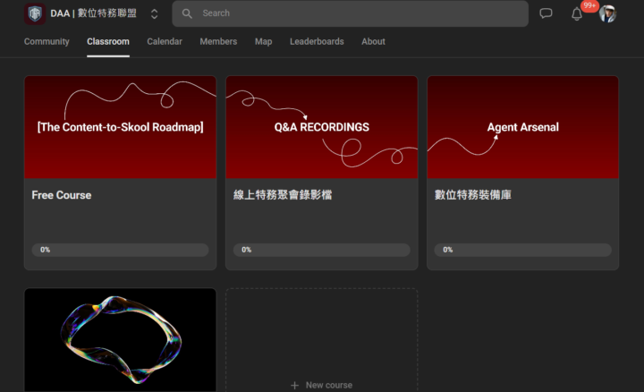Open the Content-to-Skool Roadmap course thumbnail
Viewport: 644px width, 392px height.
(x=120, y=127)
